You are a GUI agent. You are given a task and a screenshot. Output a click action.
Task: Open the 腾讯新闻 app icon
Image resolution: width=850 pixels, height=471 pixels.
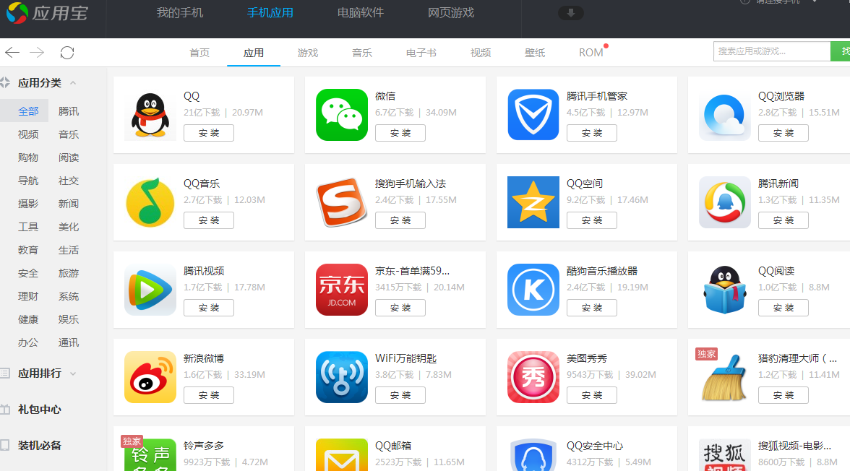(x=725, y=202)
